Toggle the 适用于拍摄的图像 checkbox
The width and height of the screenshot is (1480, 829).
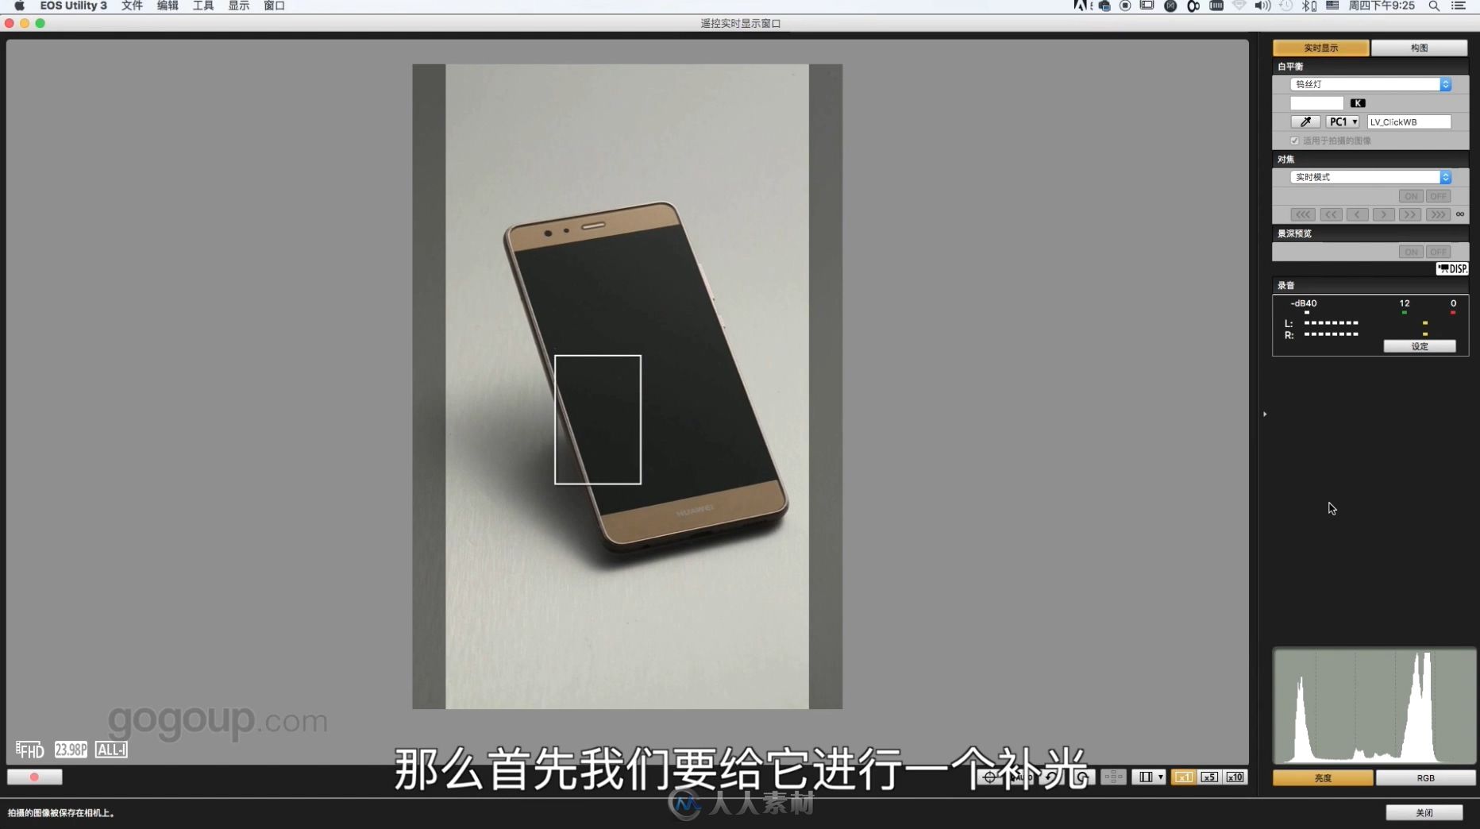[1294, 141]
